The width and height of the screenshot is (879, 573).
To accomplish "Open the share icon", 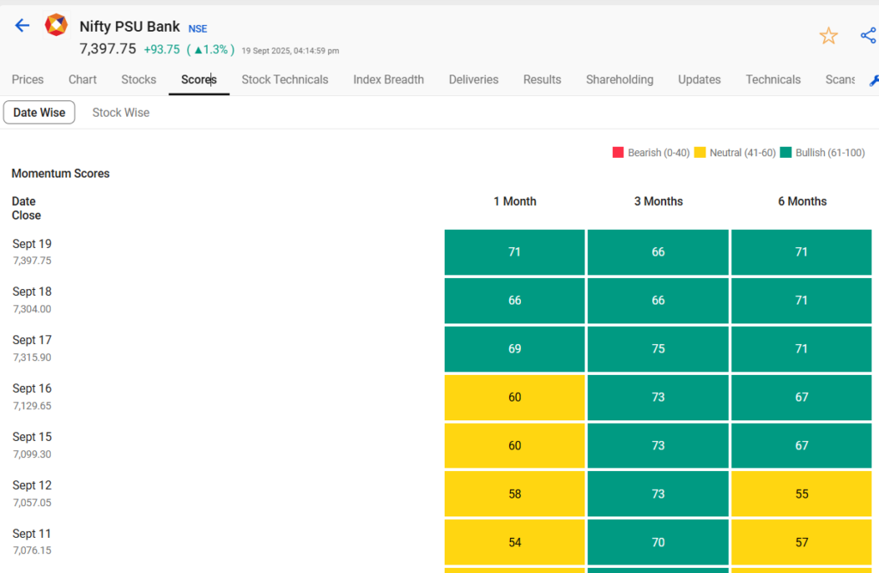I will [x=869, y=35].
